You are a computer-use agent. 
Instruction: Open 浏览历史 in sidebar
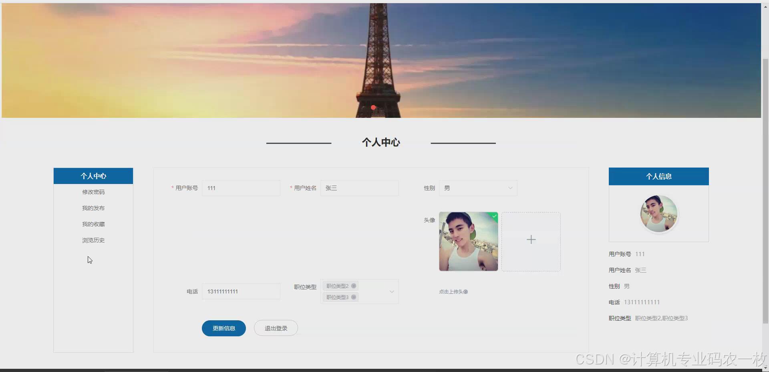coord(93,240)
